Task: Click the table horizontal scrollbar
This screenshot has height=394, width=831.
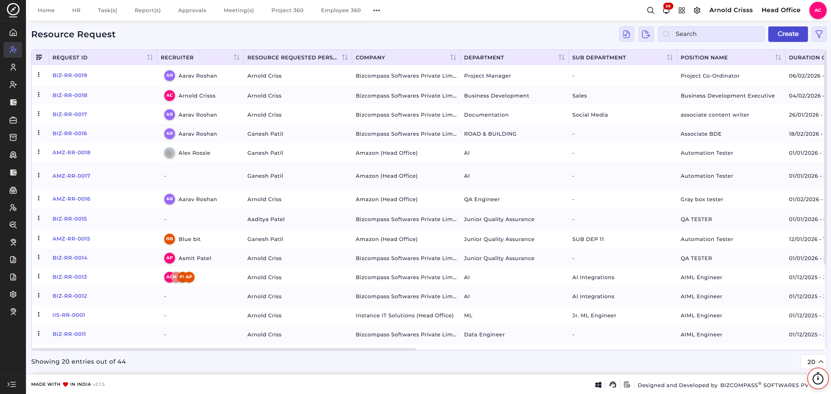Action: [x=224, y=349]
